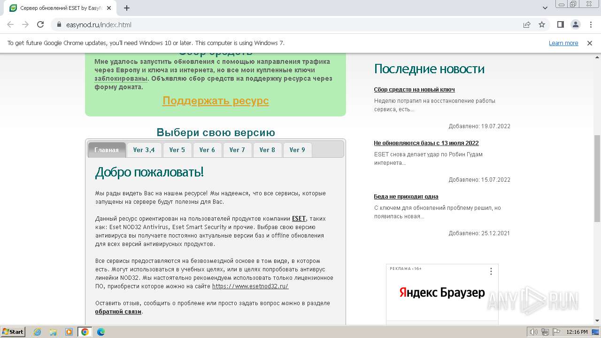This screenshot has width=601, height=338.
Task: Open a new browser tab
Action: pyautogui.click(x=127, y=8)
